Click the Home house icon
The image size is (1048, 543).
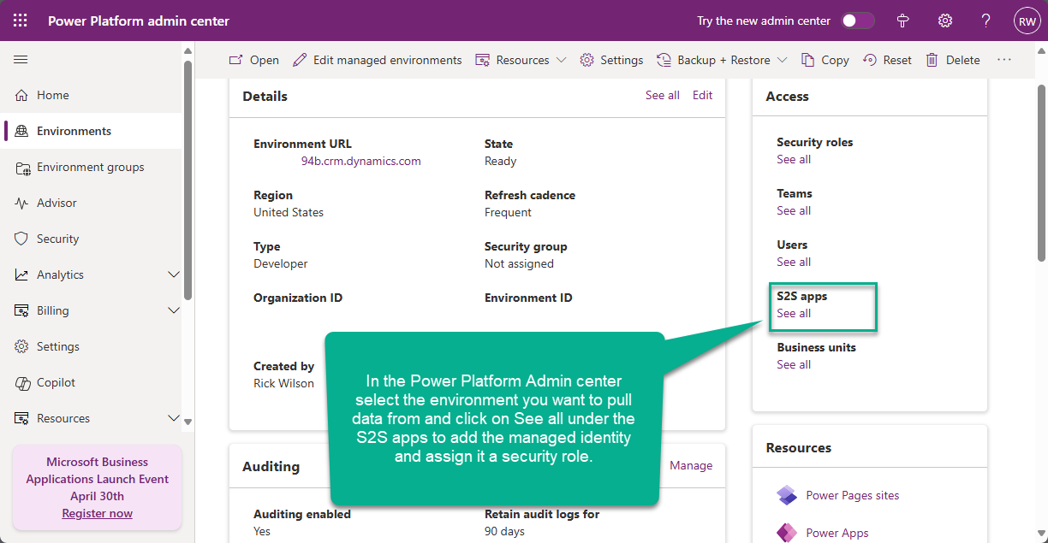click(x=21, y=95)
